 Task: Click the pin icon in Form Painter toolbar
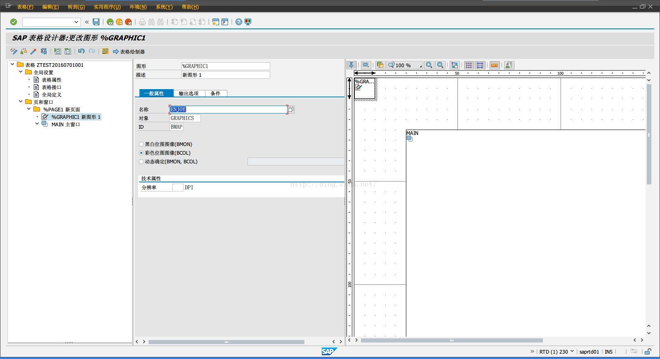[x=351, y=65]
